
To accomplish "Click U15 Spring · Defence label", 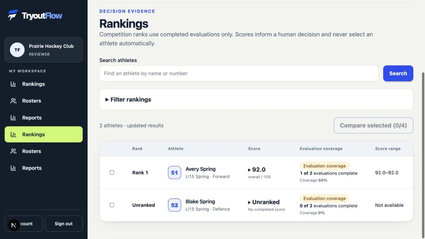I will (x=208, y=209).
